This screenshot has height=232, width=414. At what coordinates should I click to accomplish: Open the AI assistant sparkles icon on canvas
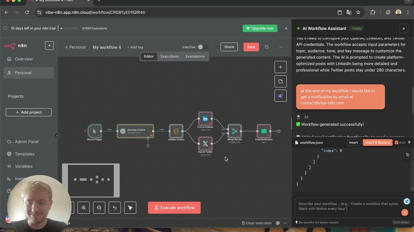(x=280, y=96)
